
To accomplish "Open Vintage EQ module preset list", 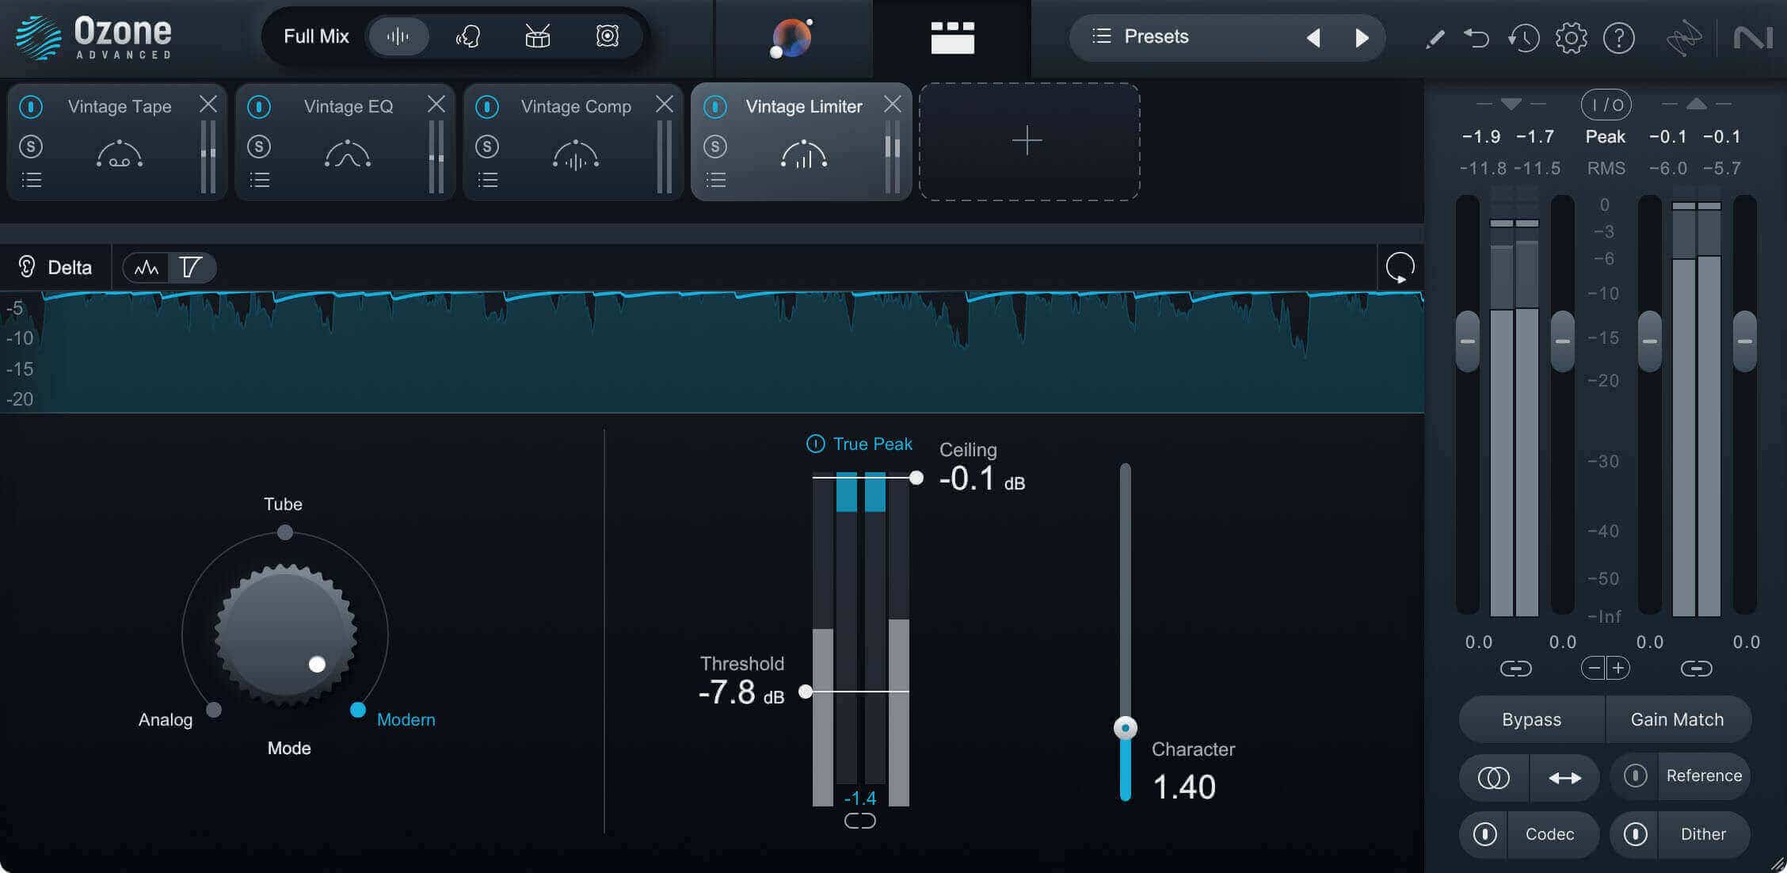I will (260, 180).
